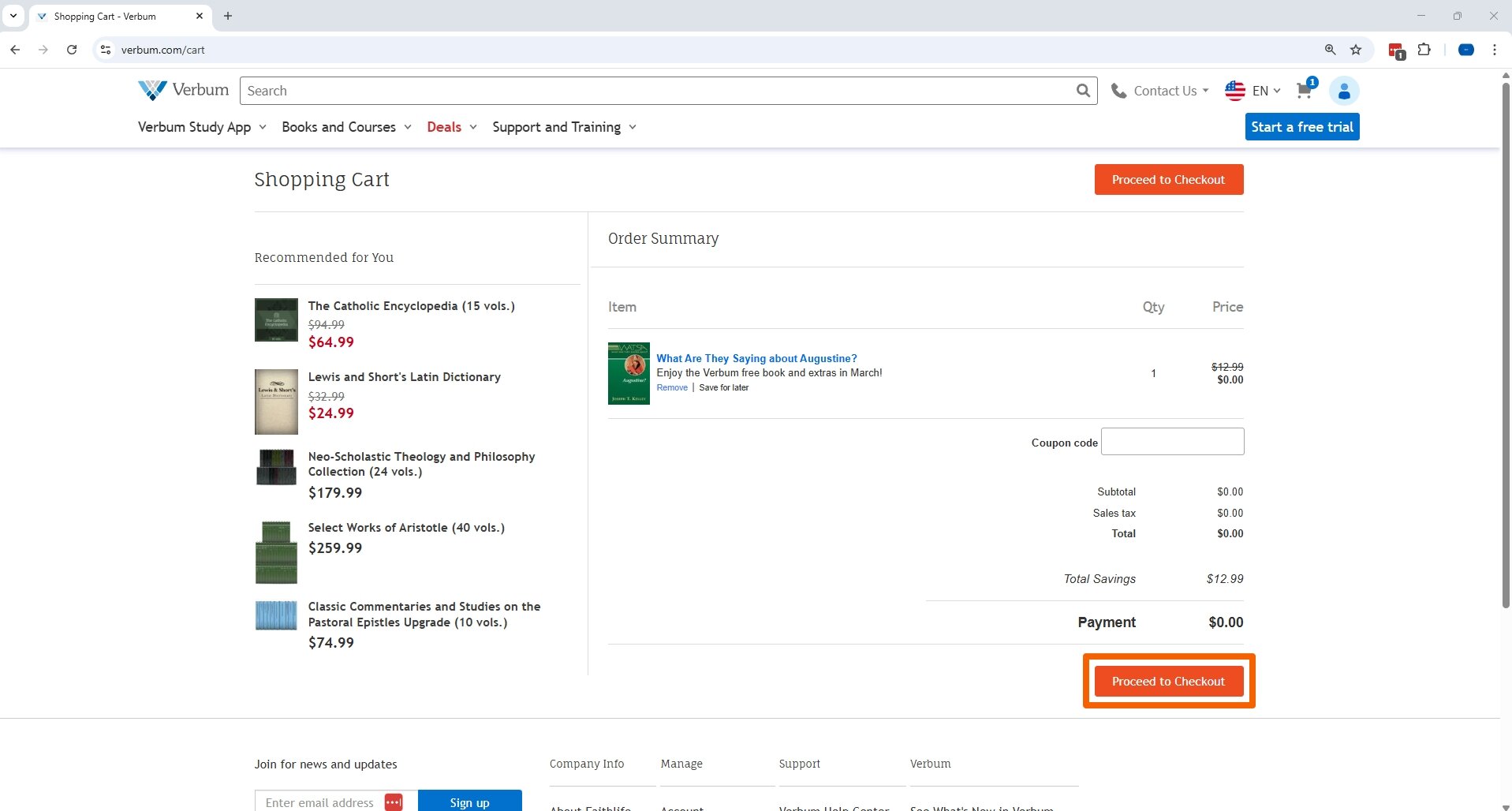Click the Total Savings $12.99 amount
1512x811 pixels.
pyautogui.click(x=1225, y=579)
